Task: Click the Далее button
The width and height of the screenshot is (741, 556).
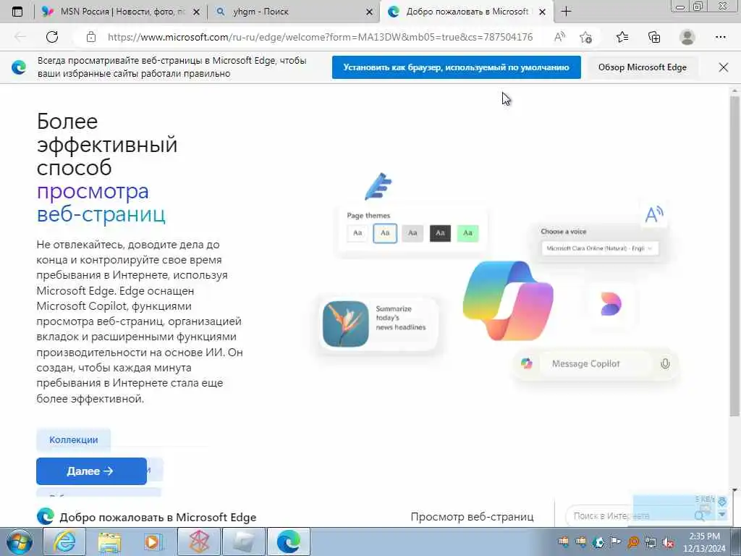Action: [91, 471]
